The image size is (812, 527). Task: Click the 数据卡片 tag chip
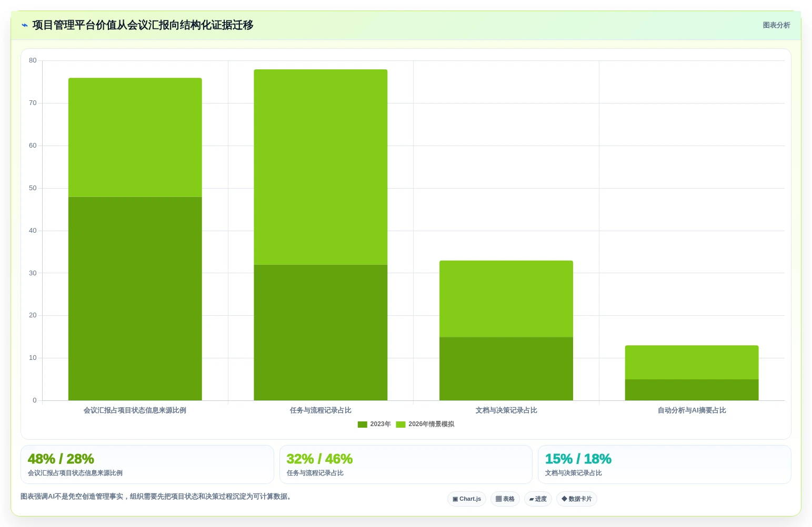coord(577,499)
